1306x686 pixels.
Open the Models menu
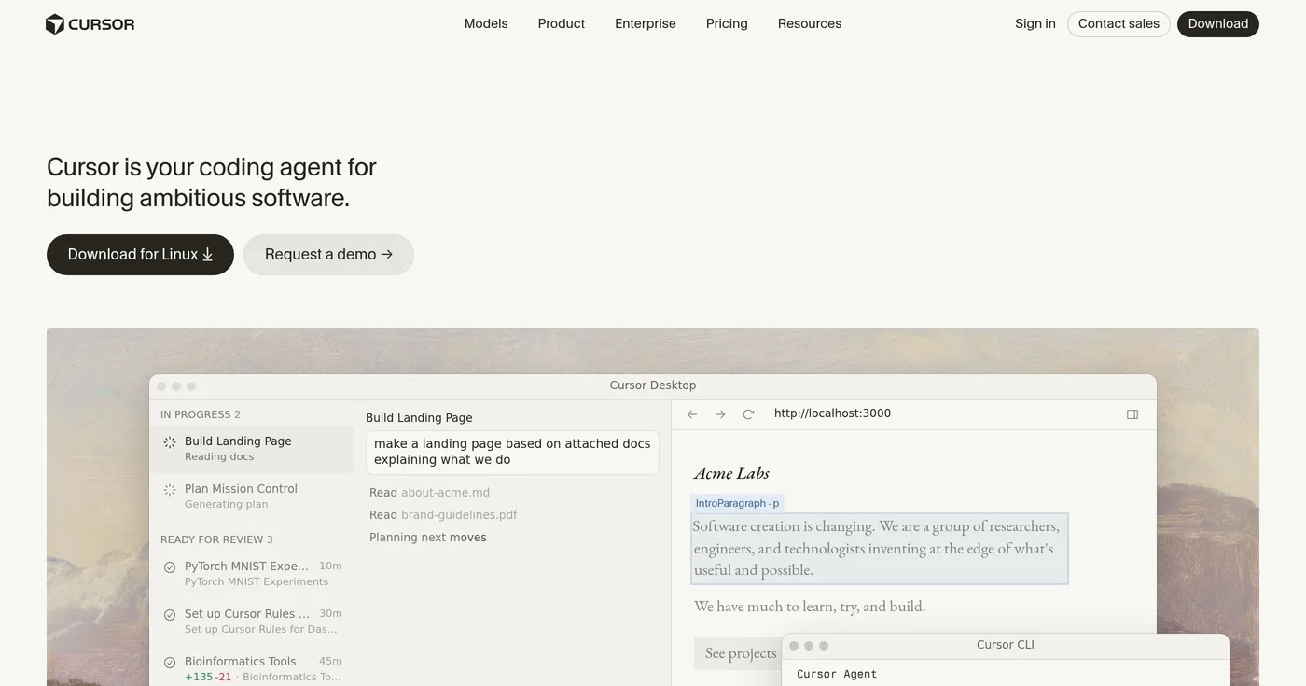tap(486, 23)
